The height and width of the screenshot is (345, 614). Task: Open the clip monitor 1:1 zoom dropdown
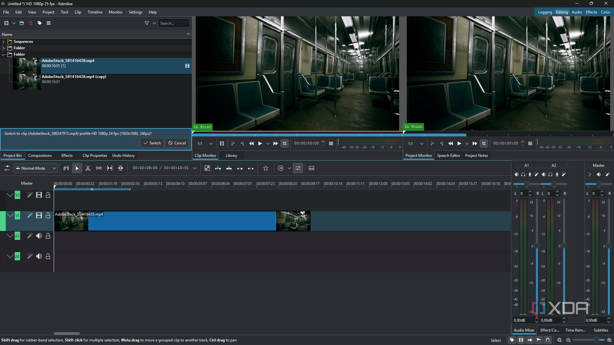point(205,143)
